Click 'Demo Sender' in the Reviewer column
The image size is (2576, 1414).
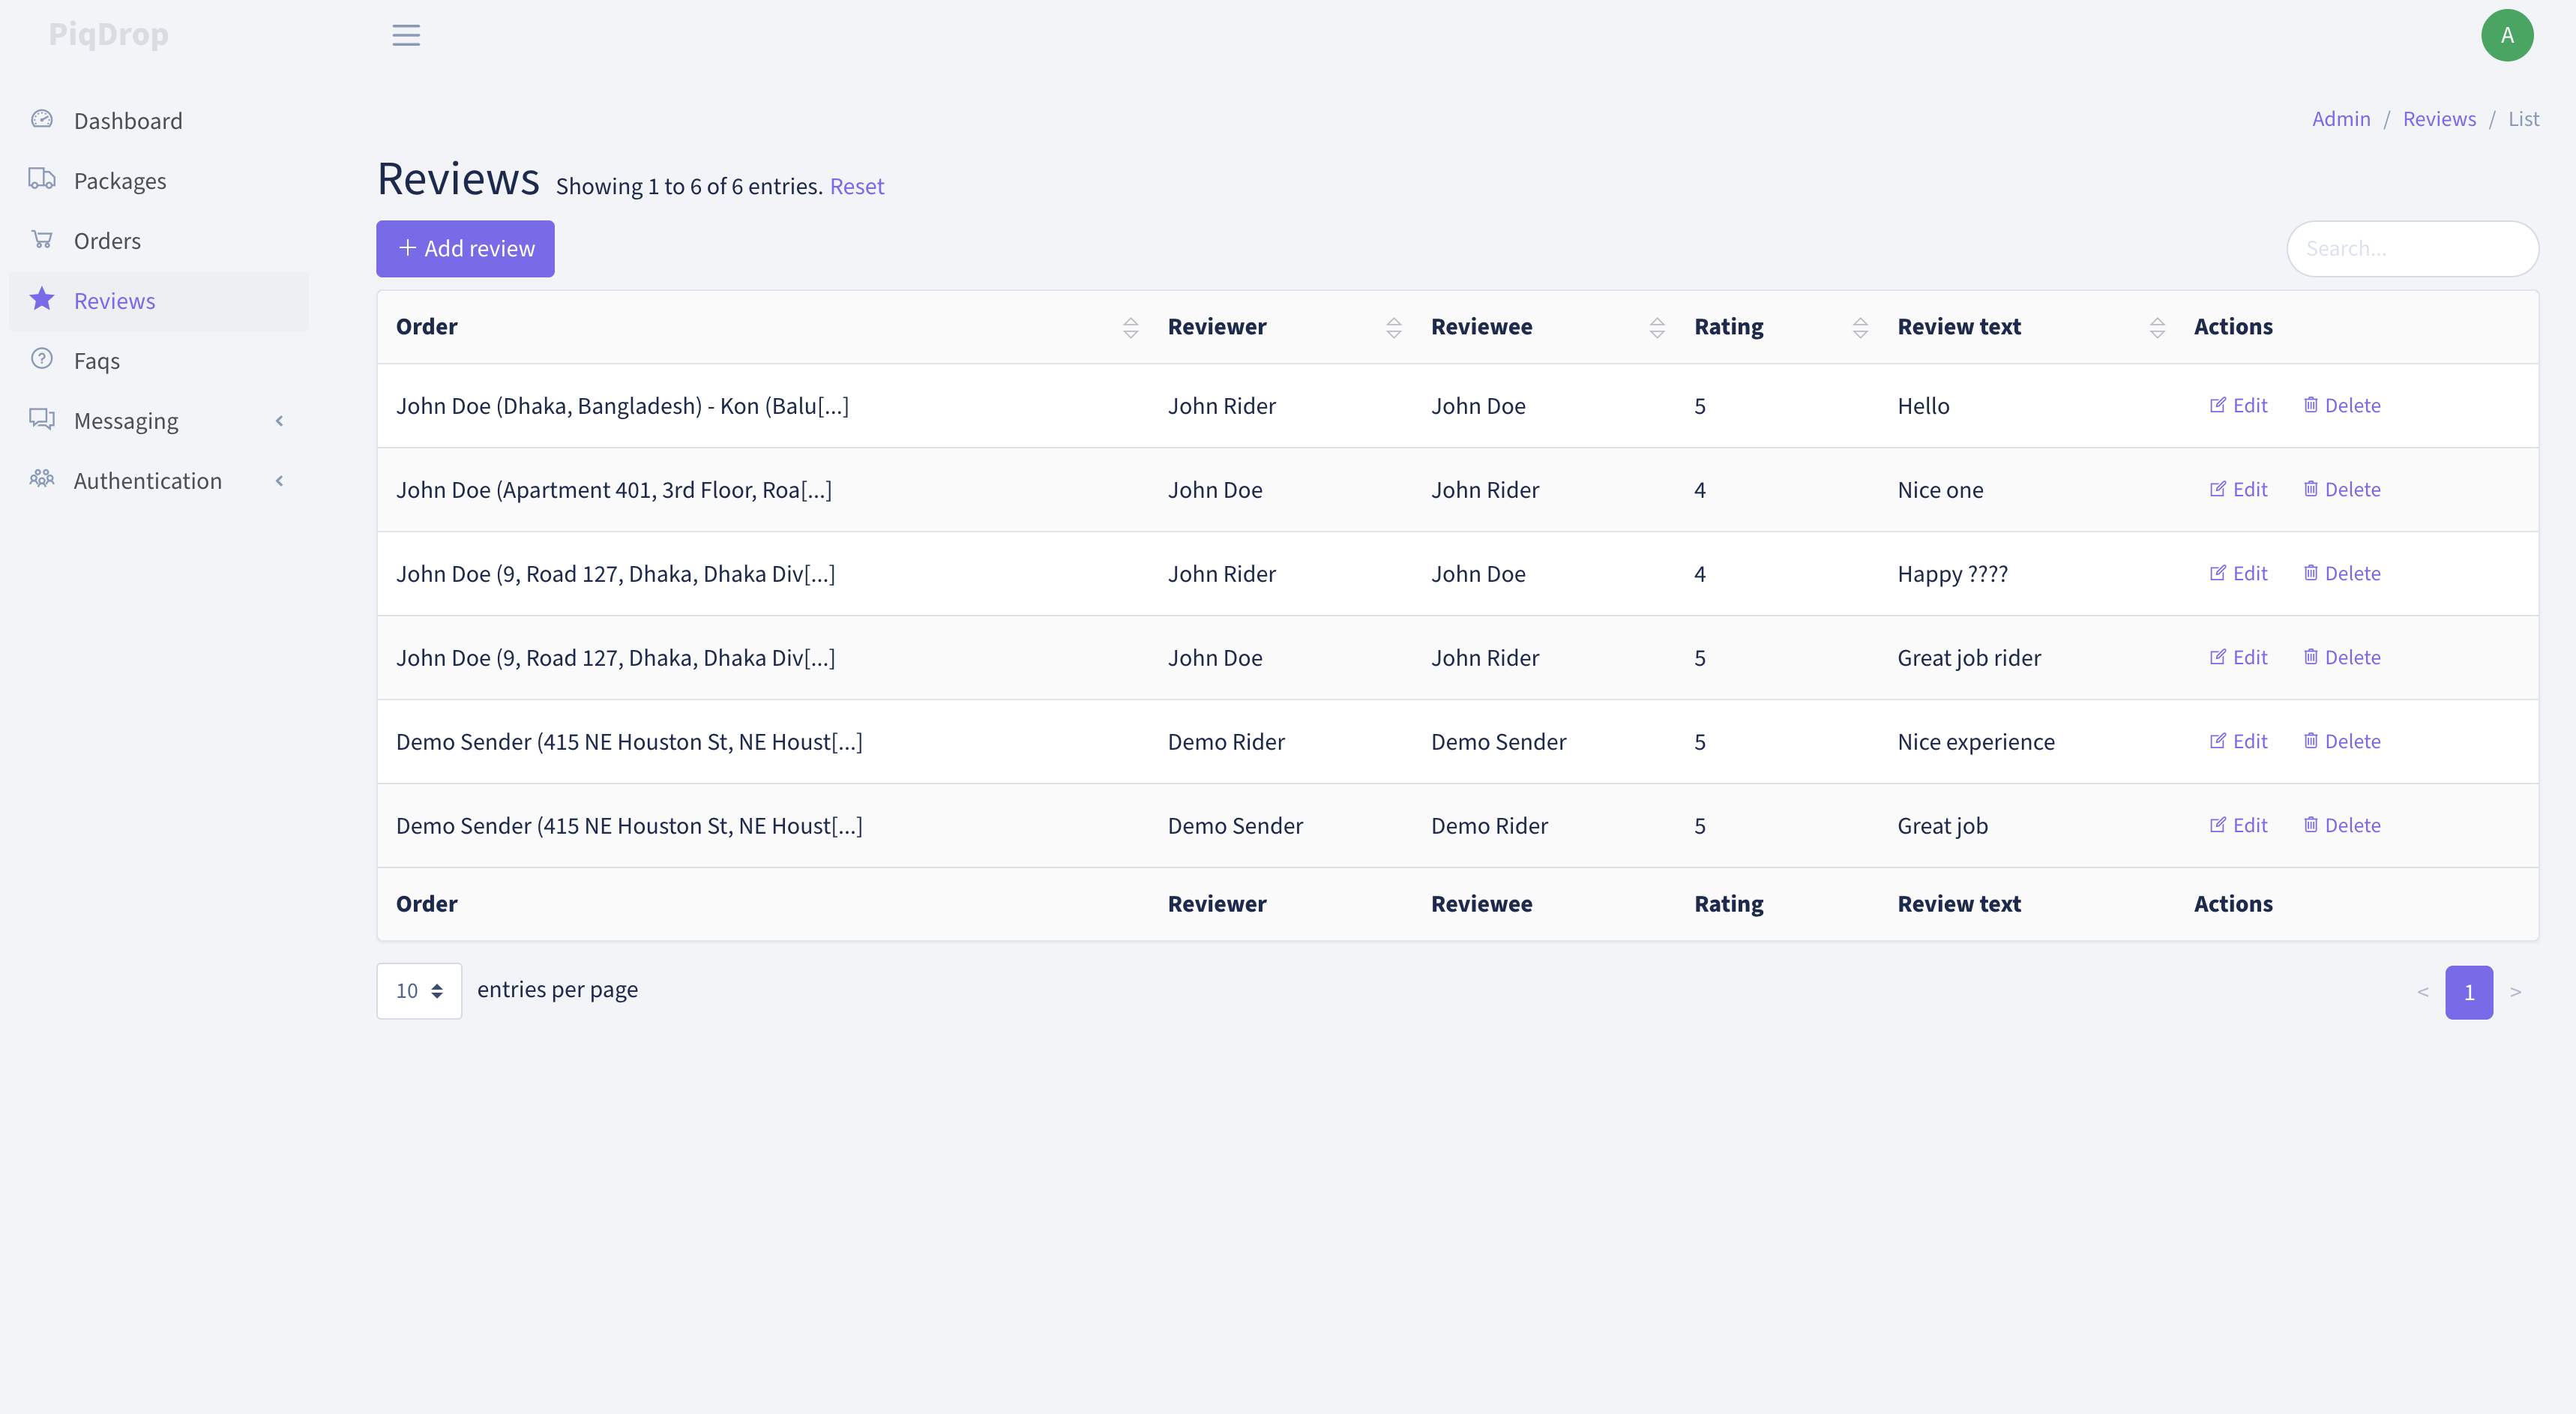pos(1235,826)
